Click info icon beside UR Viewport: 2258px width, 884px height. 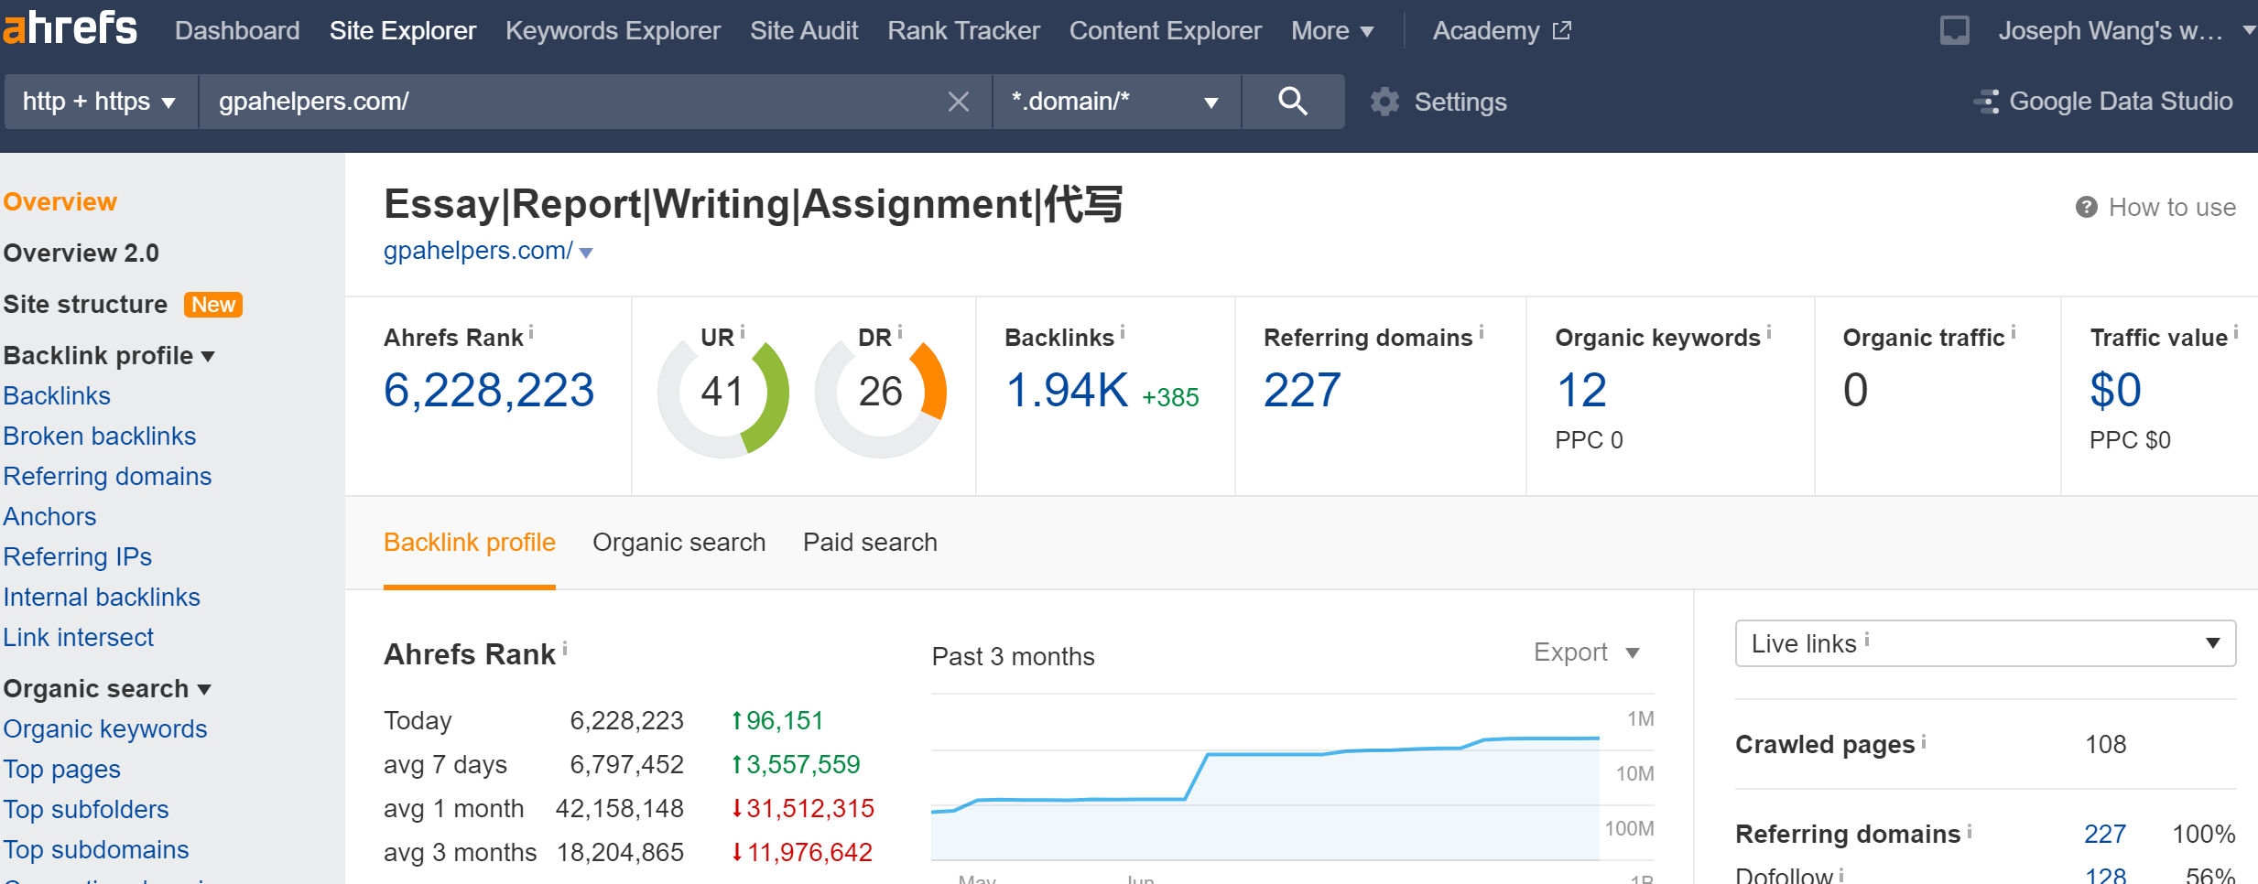[x=743, y=332]
